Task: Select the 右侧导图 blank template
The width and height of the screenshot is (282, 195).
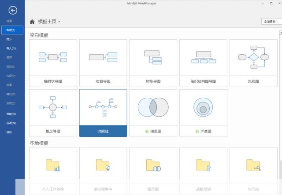Action: pyautogui.click(x=103, y=63)
